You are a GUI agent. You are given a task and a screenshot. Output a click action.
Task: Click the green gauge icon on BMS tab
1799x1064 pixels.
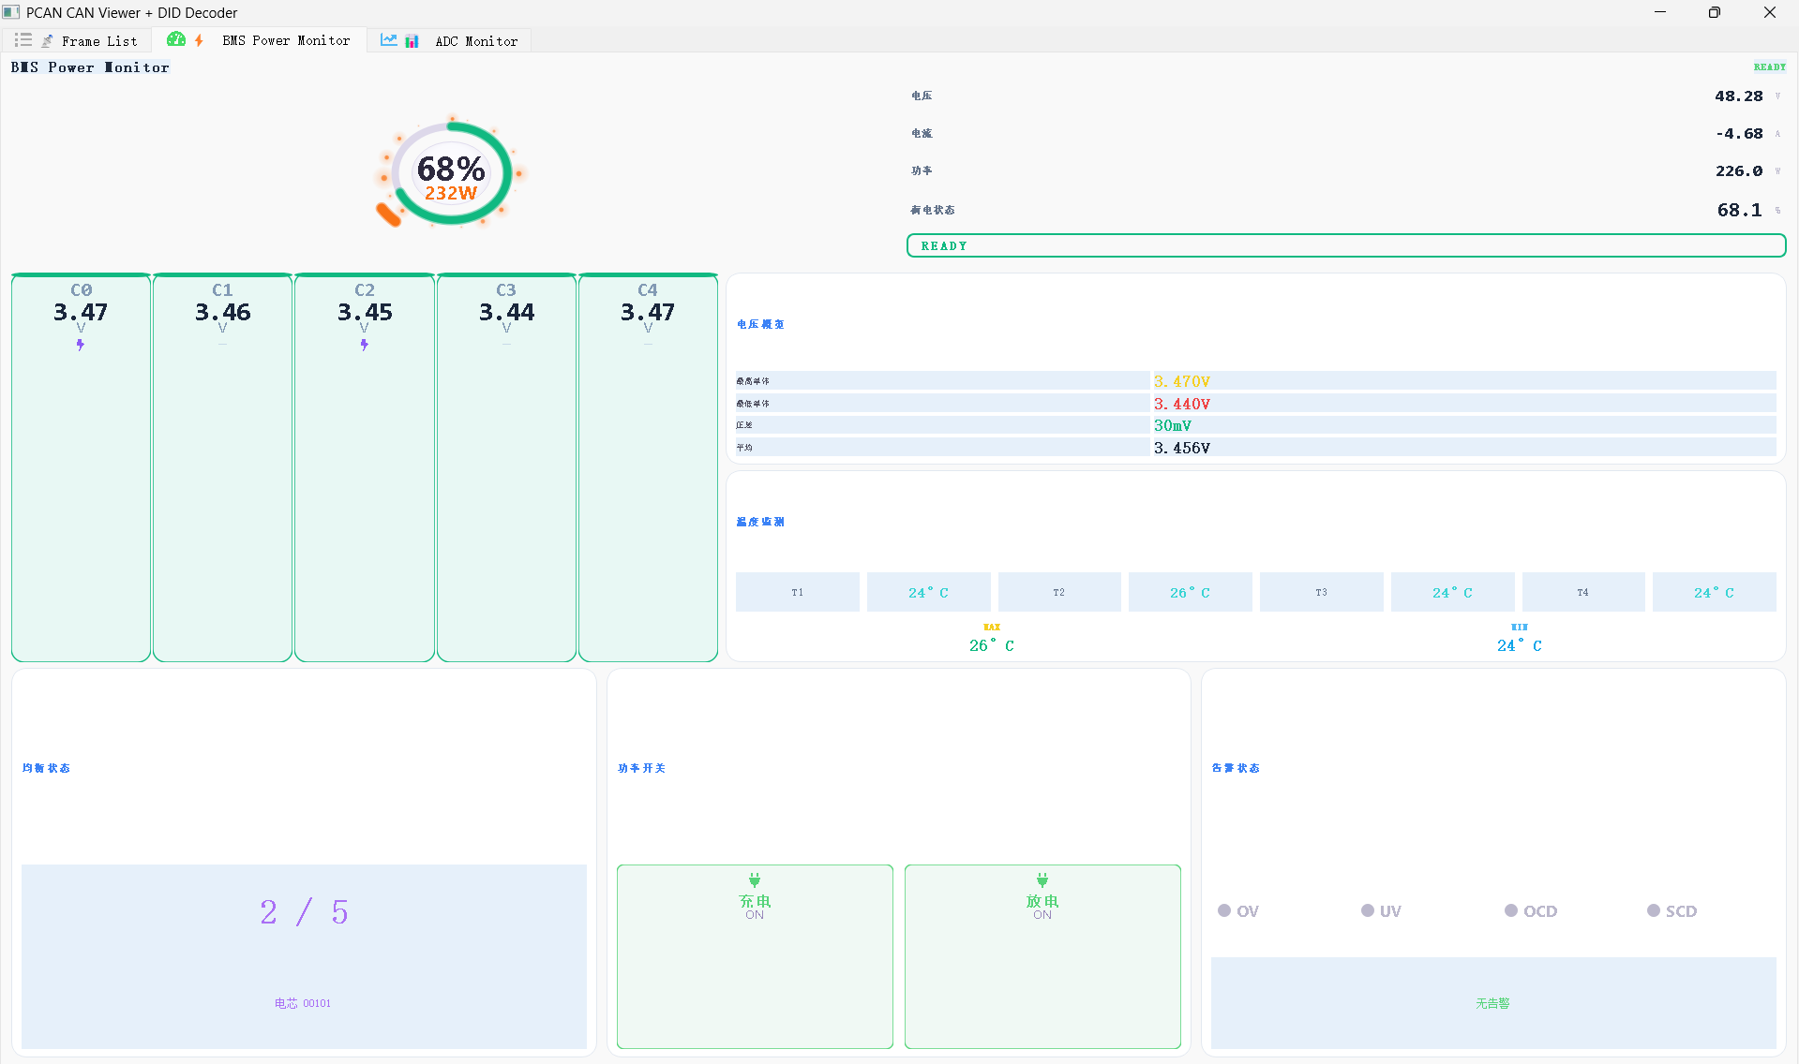click(175, 39)
